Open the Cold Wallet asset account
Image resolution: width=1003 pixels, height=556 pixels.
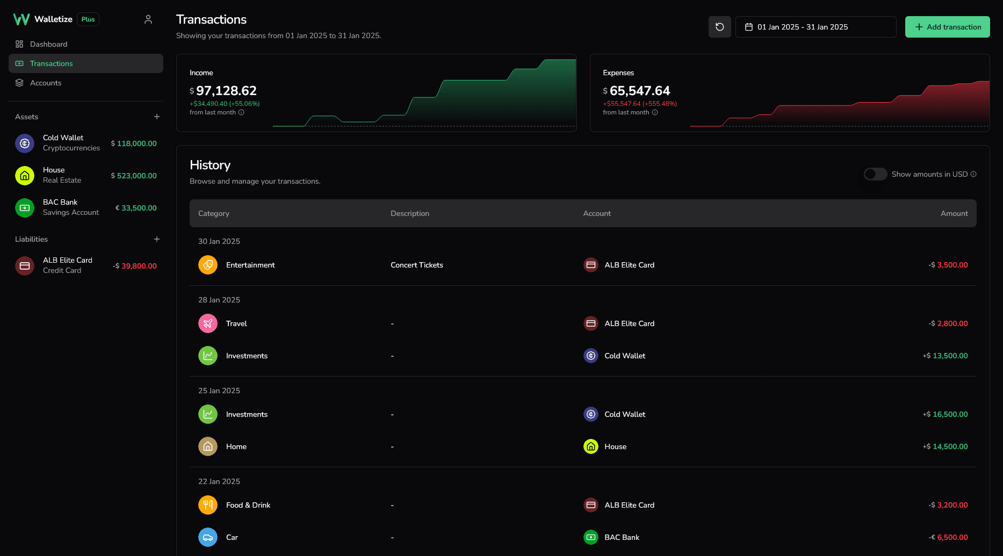[x=86, y=143]
